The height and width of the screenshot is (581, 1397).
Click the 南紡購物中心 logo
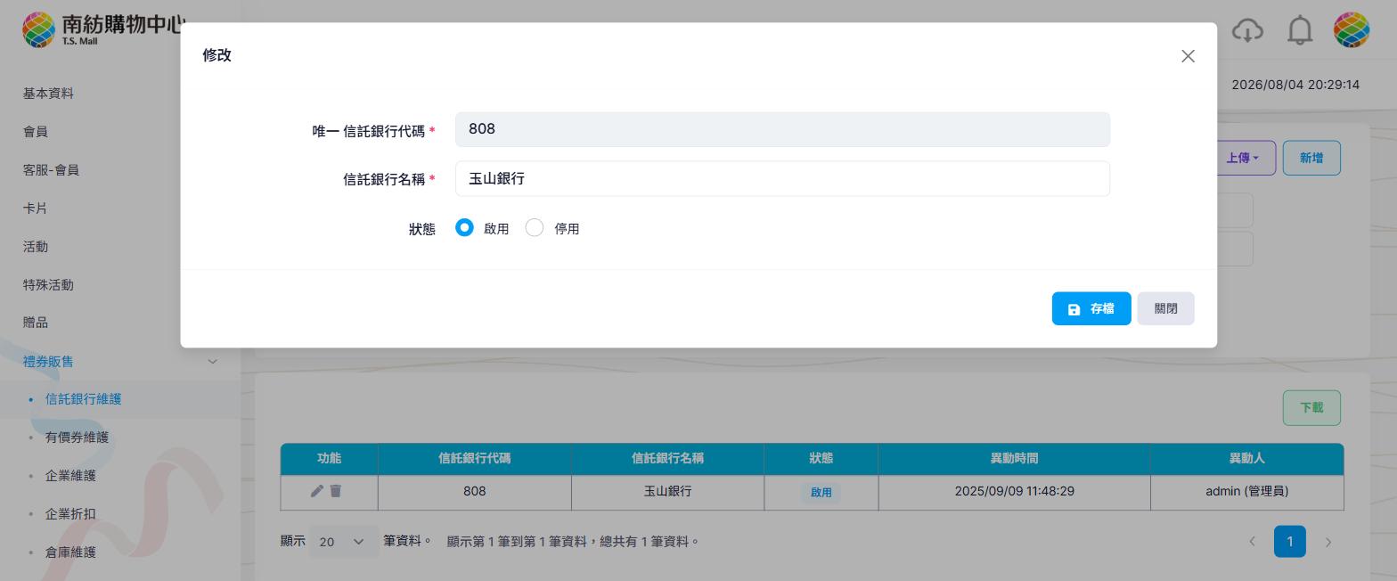pos(102,29)
